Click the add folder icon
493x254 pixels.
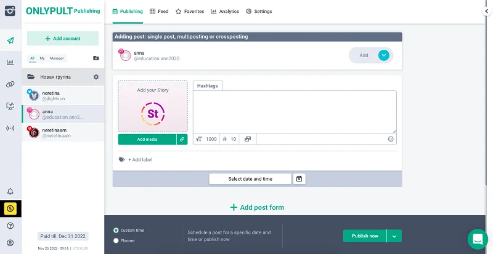pyautogui.click(x=96, y=58)
